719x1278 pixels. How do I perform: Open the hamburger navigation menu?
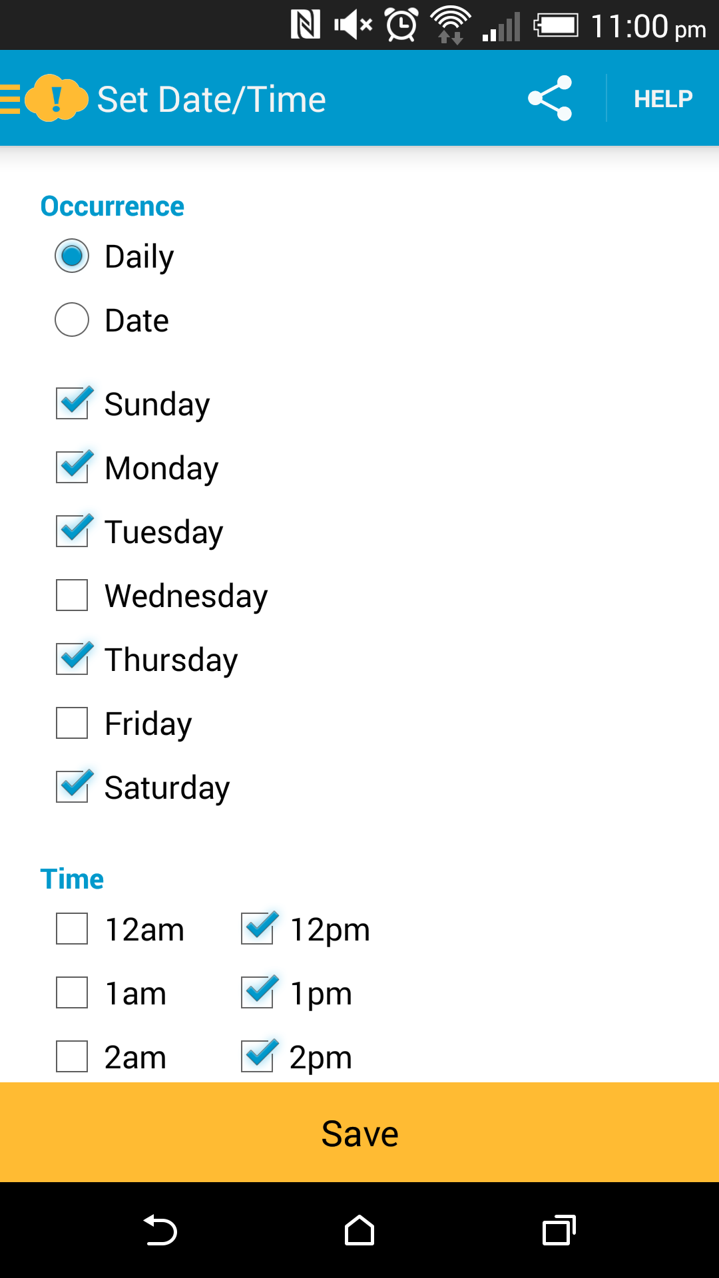point(10,99)
